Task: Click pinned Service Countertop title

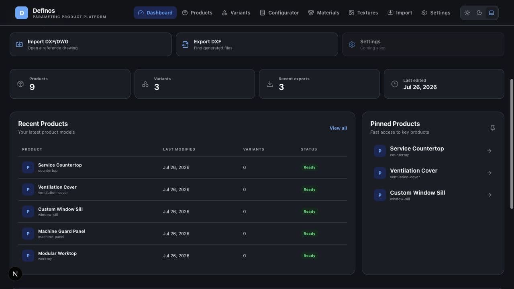Action: click(x=417, y=149)
